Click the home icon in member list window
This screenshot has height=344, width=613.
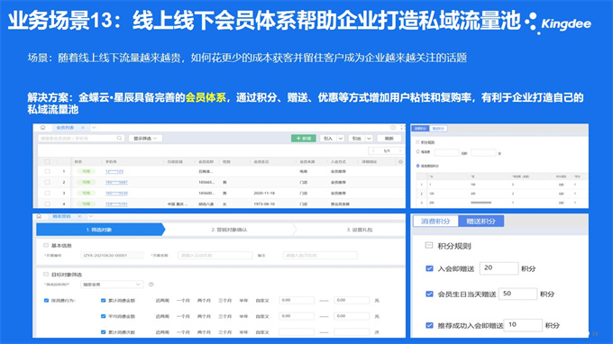(42, 127)
